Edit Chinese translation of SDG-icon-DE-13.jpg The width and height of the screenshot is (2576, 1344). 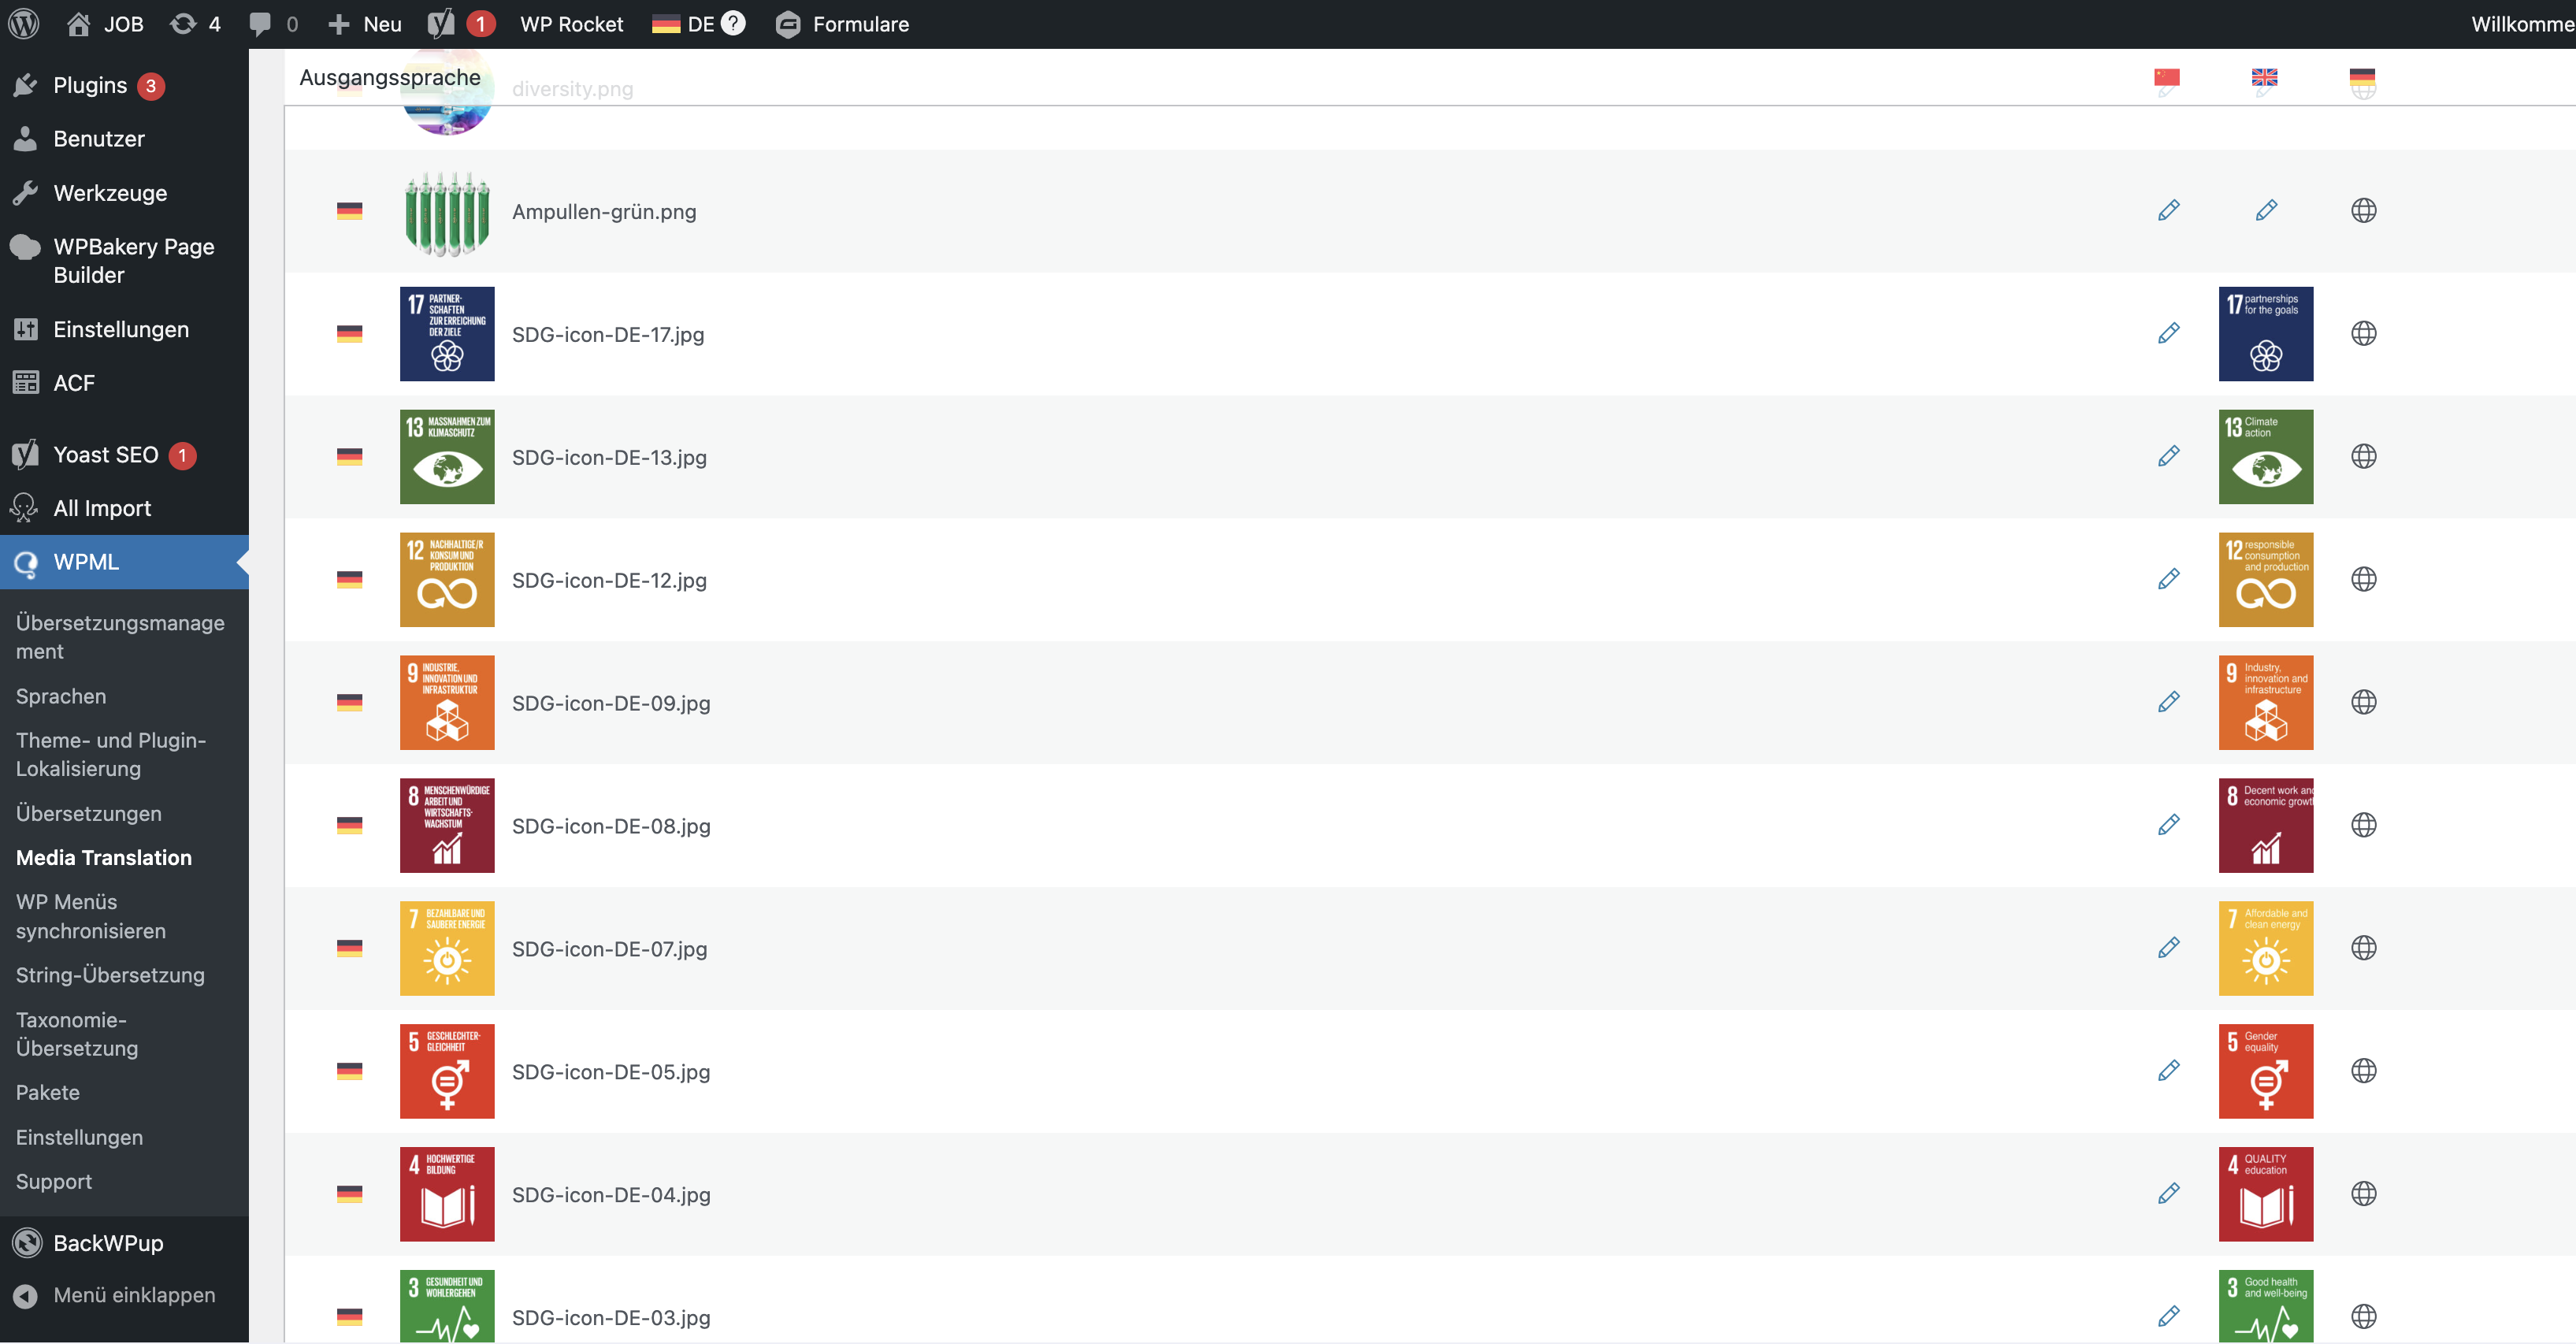click(x=2168, y=456)
